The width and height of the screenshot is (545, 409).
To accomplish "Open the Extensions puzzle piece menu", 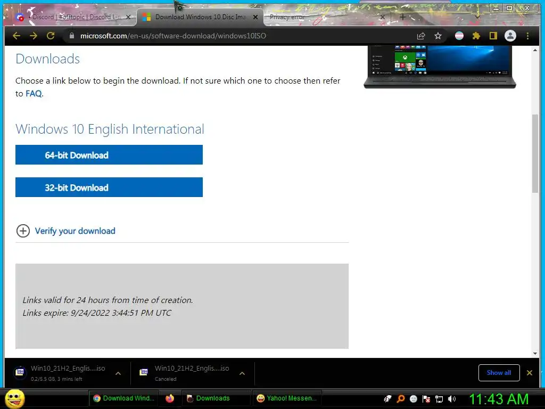I will coord(476,36).
